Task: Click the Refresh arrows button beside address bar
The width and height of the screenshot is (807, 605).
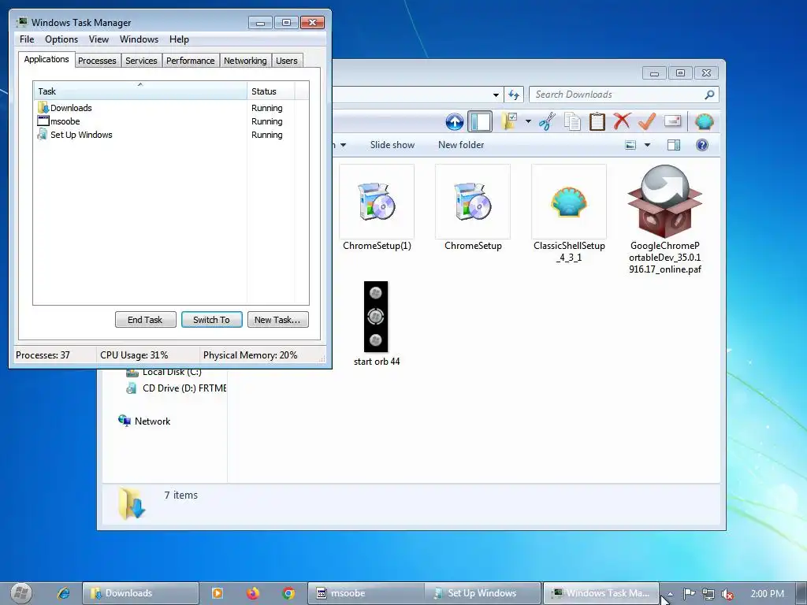Action: point(514,95)
